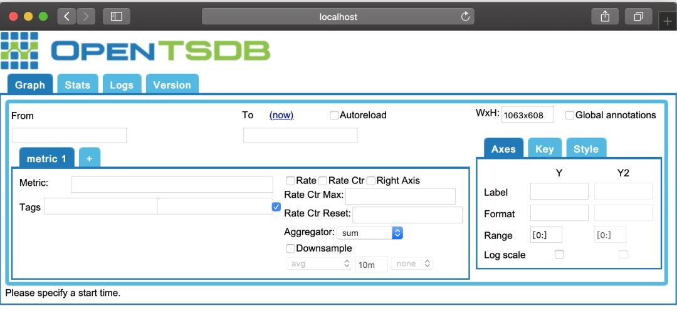Click the (now) link
Screen dimensions: 677x311
click(x=281, y=115)
